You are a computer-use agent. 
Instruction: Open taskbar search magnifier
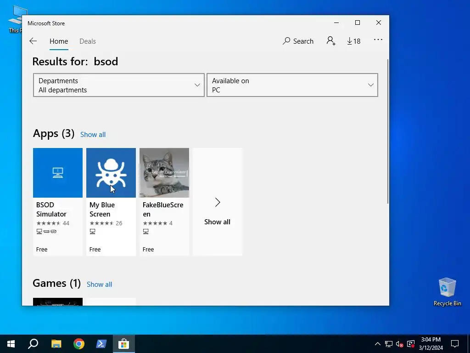(33, 344)
